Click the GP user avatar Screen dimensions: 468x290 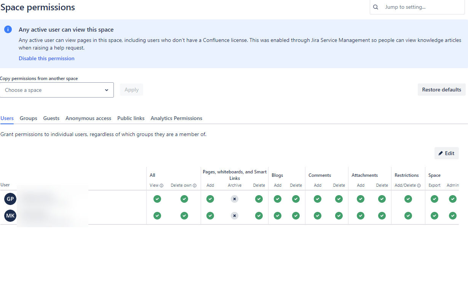pos(10,199)
